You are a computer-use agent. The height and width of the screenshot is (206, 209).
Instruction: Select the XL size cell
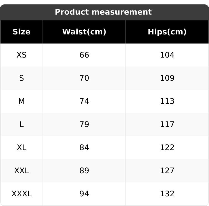coord(22,148)
